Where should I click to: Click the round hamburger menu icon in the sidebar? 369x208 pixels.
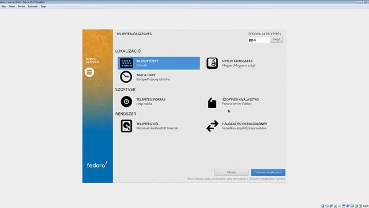tap(89, 72)
